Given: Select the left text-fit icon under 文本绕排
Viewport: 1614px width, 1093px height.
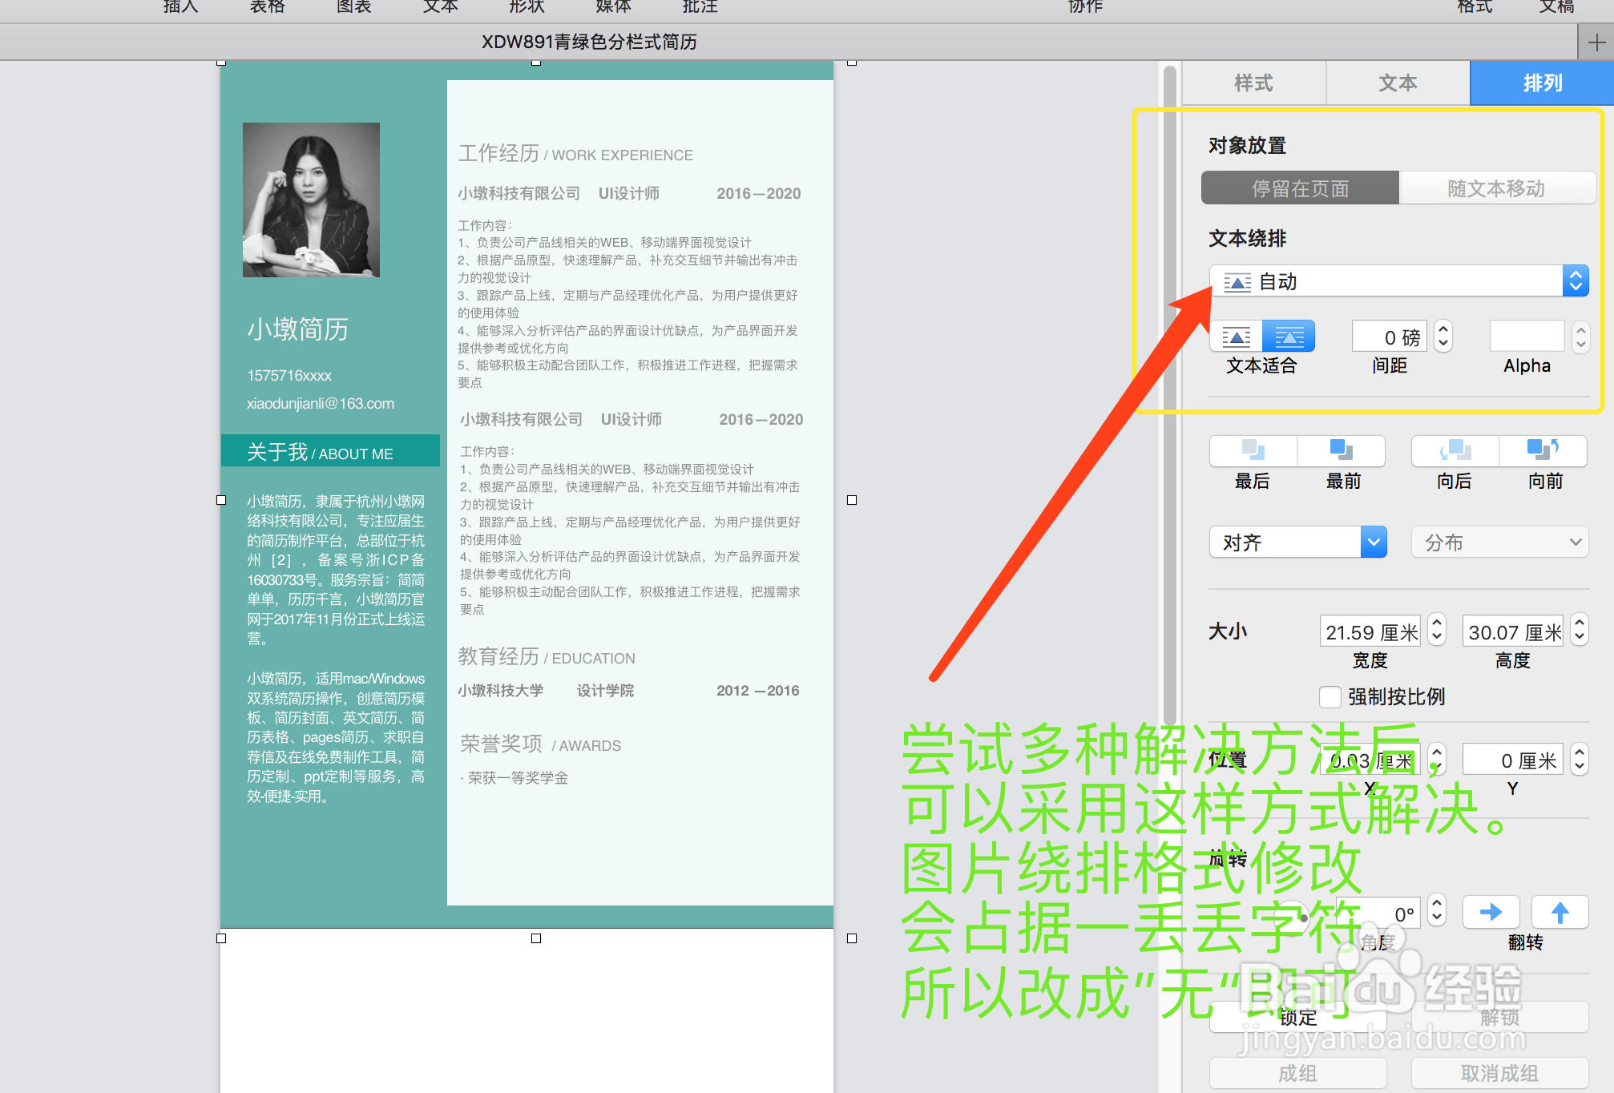Looking at the screenshot, I should click(1237, 336).
